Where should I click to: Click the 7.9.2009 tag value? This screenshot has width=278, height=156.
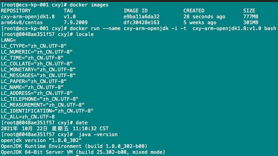click(76, 23)
